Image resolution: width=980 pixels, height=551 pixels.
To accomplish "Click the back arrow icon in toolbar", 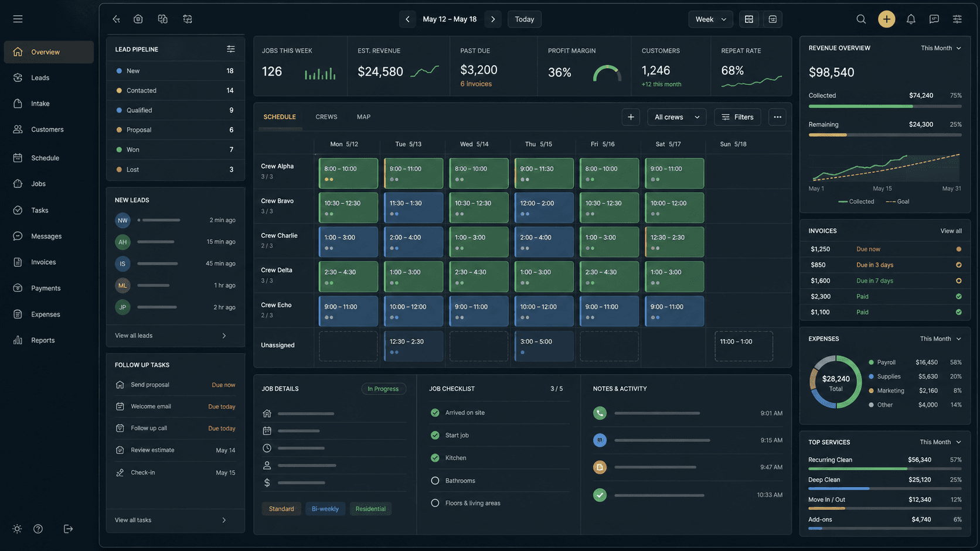I will 116,19.
